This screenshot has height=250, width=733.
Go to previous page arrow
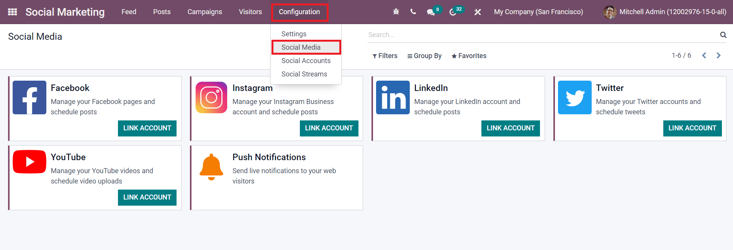tap(704, 55)
